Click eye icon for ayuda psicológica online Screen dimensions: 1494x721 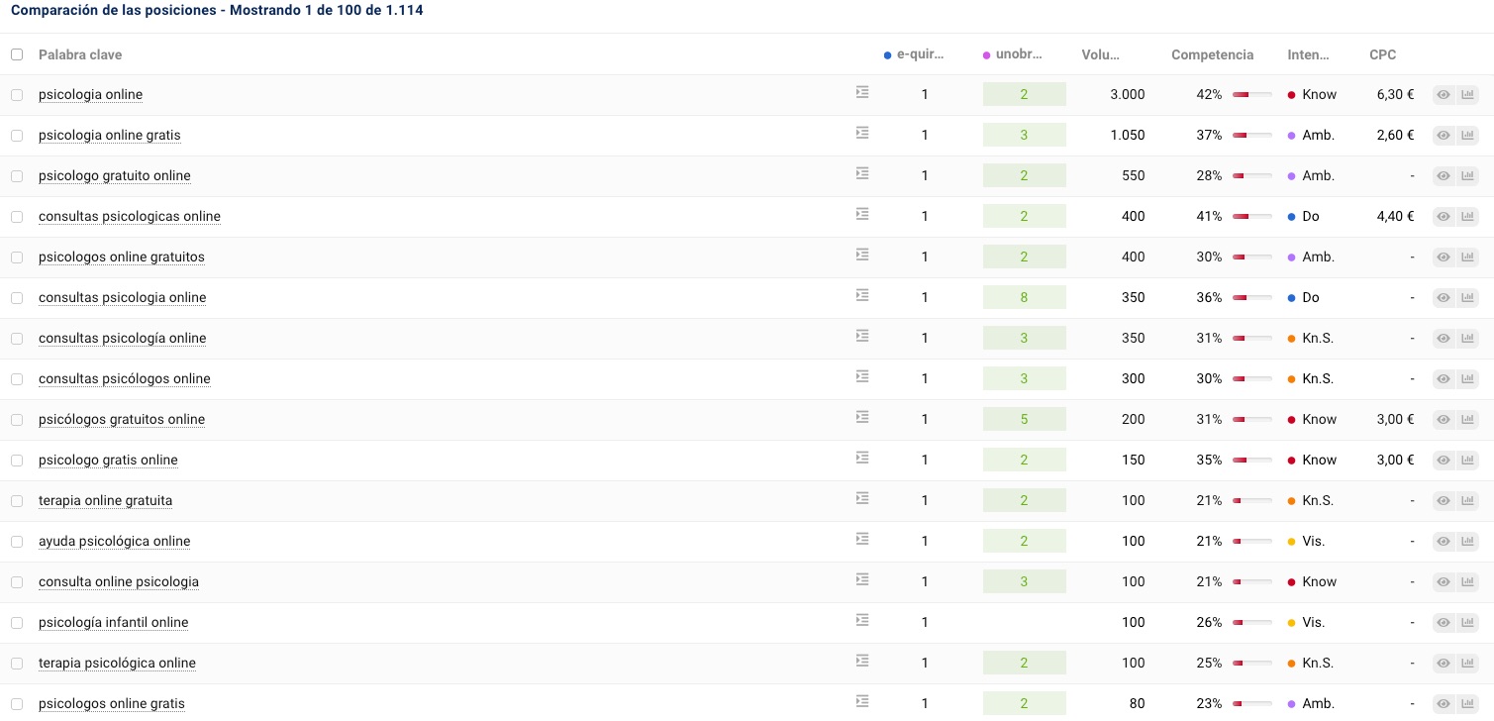click(x=1444, y=542)
